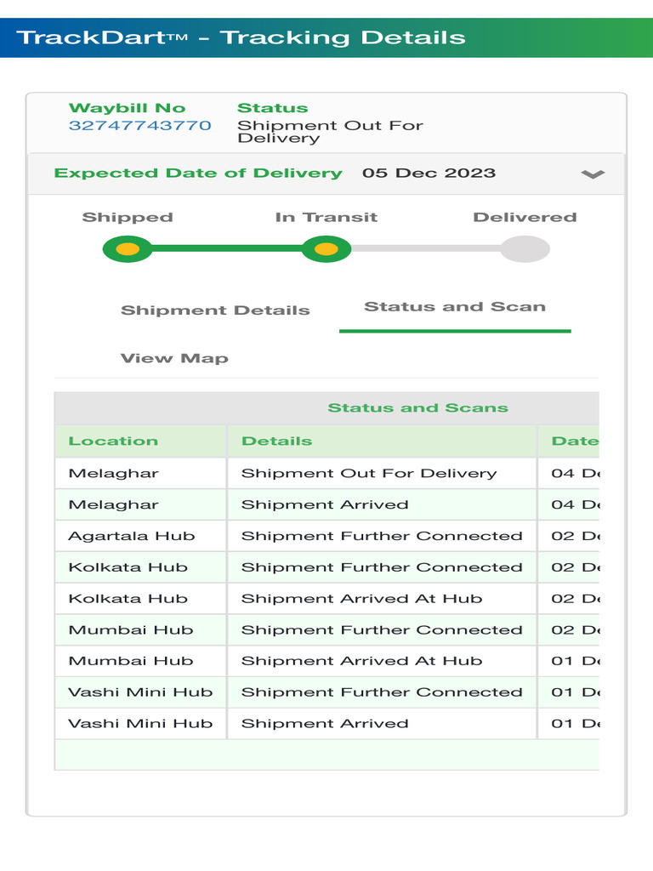Click the In Transit progress marker
The width and height of the screenshot is (653, 871).
click(x=326, y=249)
